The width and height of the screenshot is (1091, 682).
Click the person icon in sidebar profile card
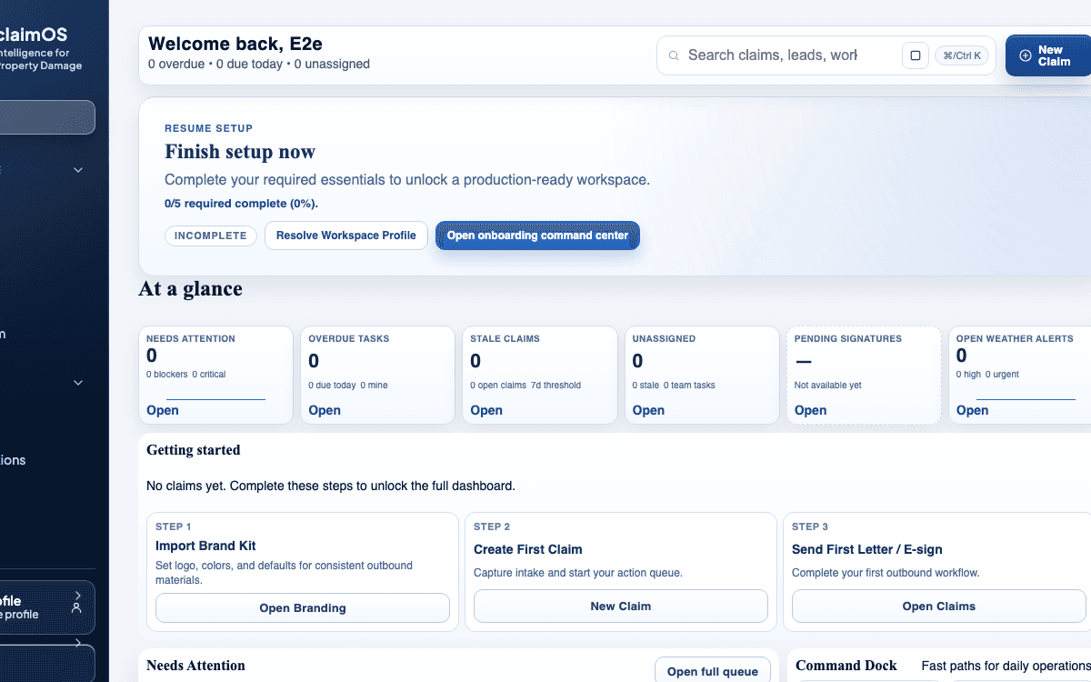click(77, 607)
